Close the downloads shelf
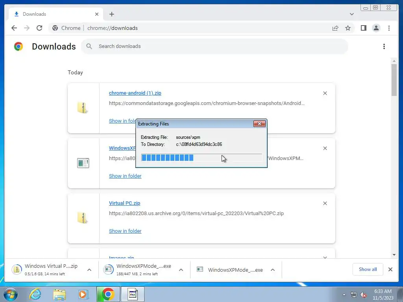 click(x=390, y=269)
